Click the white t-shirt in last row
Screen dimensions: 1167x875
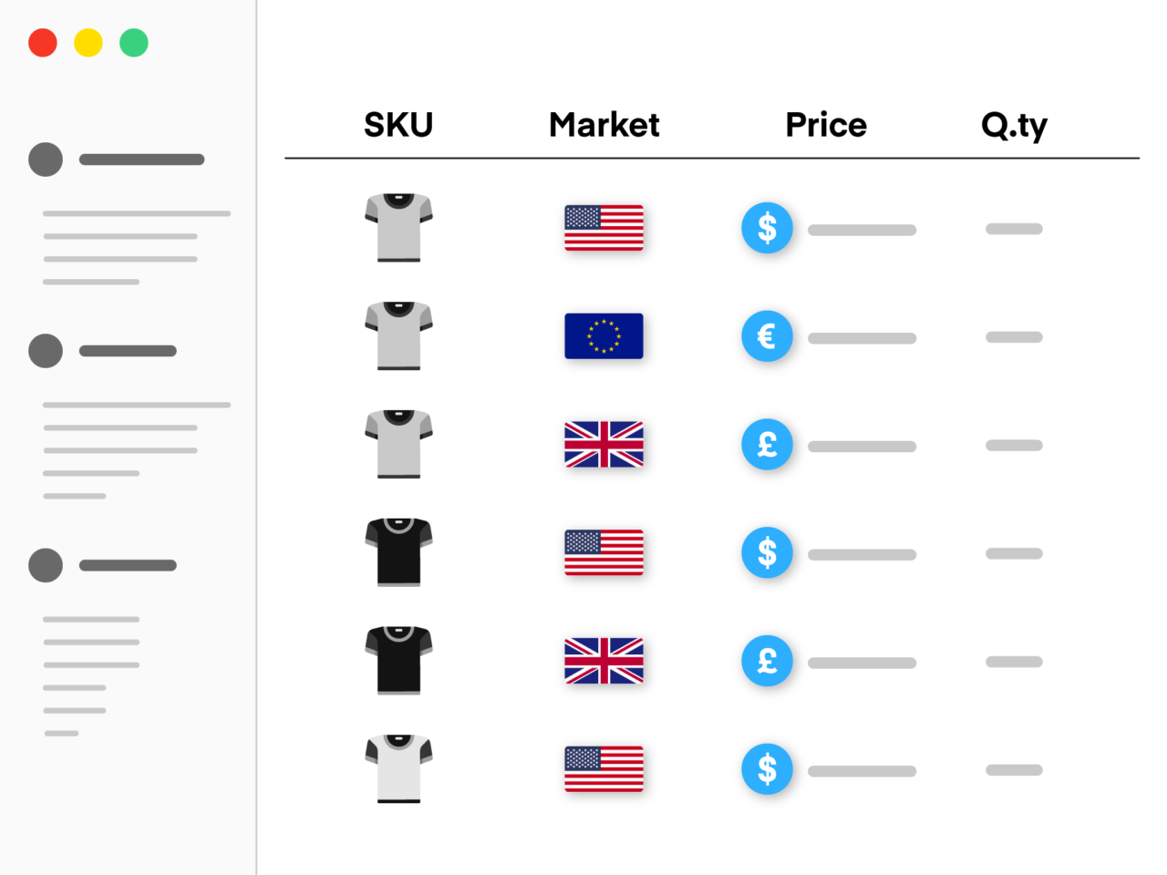click(x=398, y=769)
